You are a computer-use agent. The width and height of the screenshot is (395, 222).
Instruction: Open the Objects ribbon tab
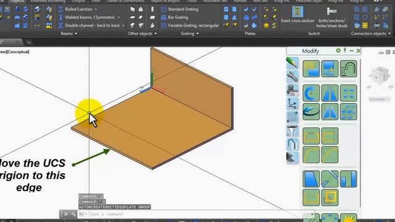click(17, 1)
